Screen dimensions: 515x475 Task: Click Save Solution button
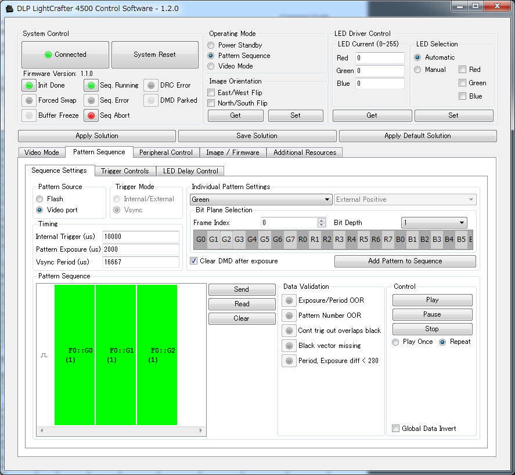[x=257, y=136]
